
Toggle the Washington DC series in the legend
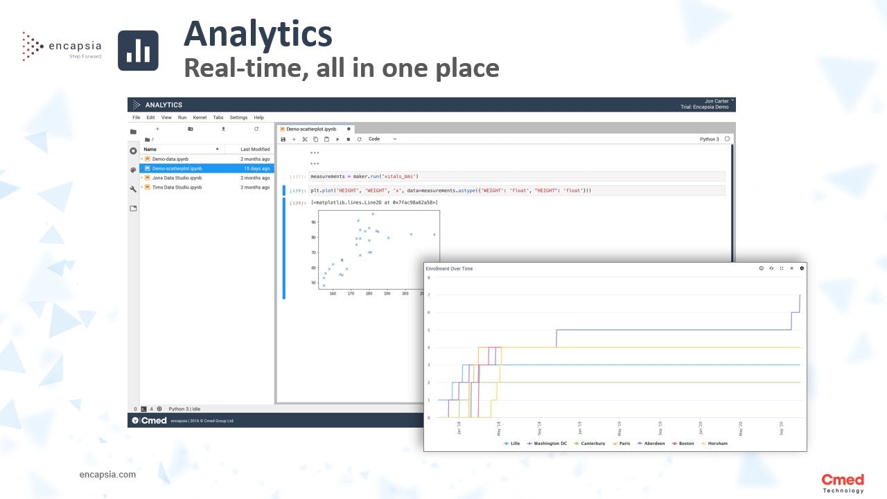(x=547, y=444)
